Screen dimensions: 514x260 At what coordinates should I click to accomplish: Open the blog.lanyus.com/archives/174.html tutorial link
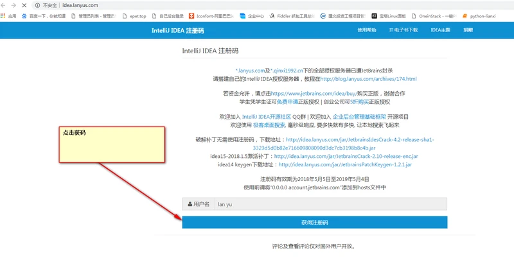click(x=368, y=79)
